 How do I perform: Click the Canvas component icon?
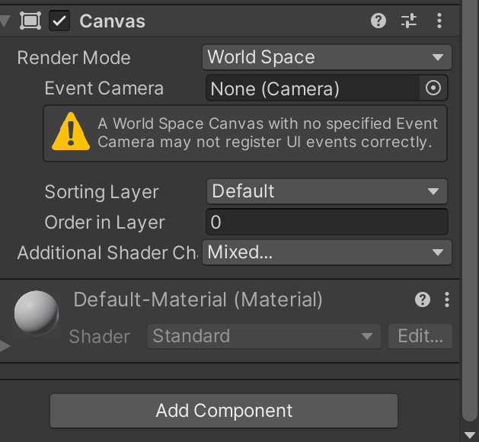30,21
